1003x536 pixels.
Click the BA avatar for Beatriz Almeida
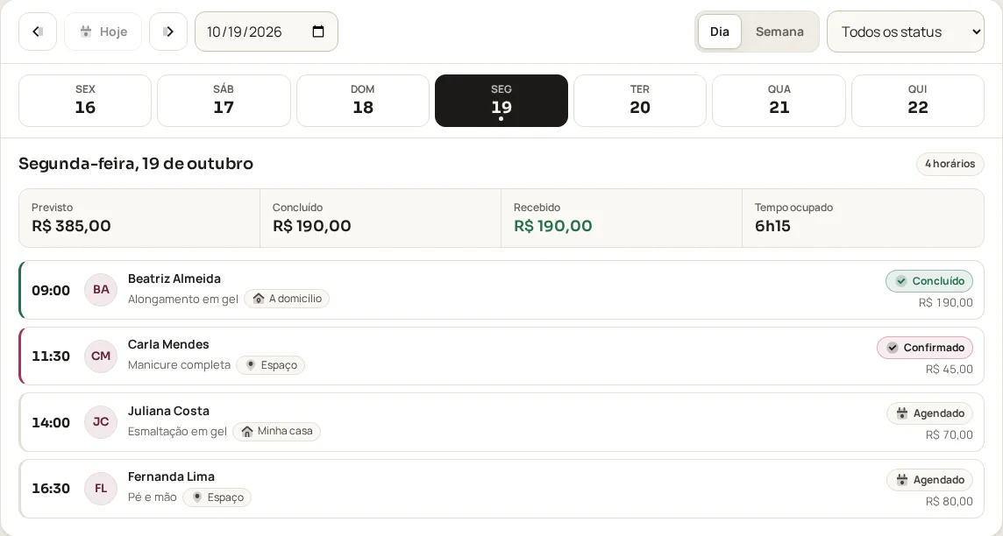[101, 289]
